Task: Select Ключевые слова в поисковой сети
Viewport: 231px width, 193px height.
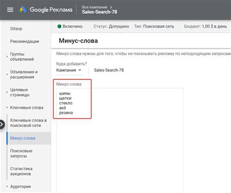Action: tap(28, 123)
